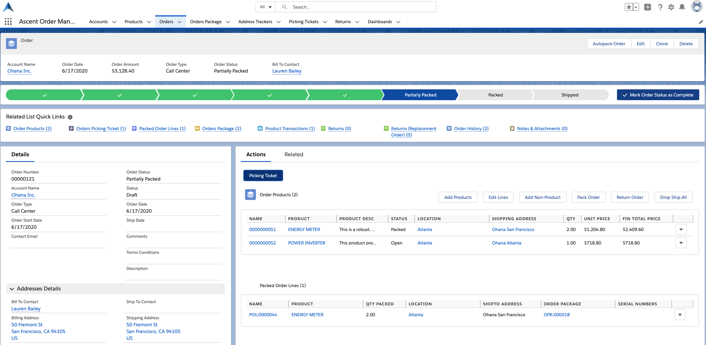
Task: Click the edit pencil icon in the navigation bar
Action: tap(701, 22)
